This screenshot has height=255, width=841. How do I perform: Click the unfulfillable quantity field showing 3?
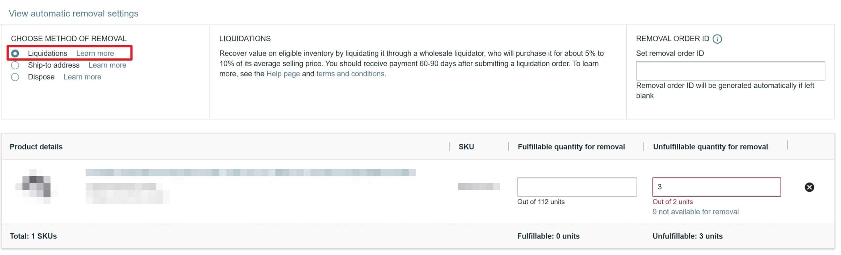coord(716,187)
